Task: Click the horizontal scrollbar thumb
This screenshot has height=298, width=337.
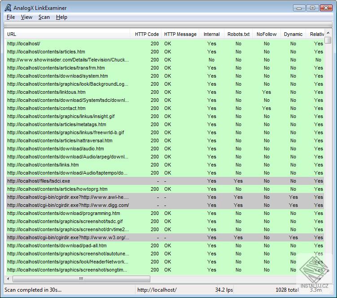Action: point(81,279)
